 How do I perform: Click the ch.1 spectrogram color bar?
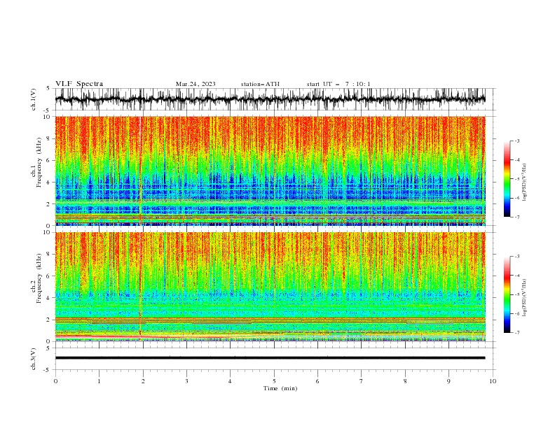[507, 179]
